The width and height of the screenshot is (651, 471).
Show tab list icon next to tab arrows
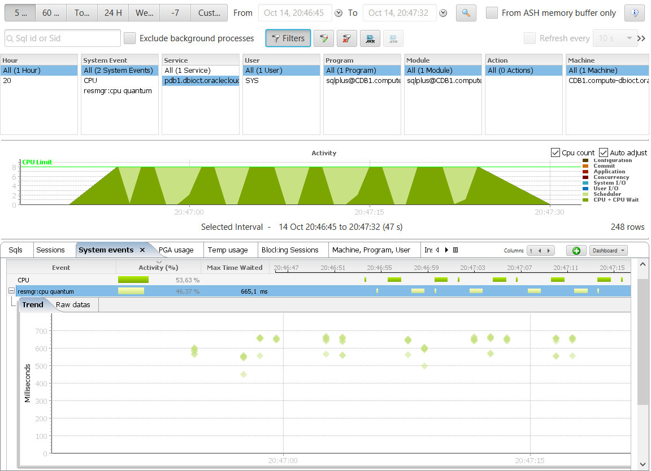click(x=455, y=250)
